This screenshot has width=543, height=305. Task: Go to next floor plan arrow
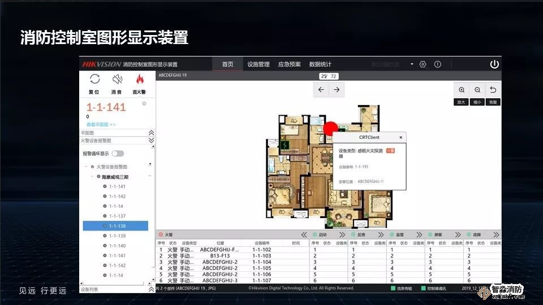coord(337,90)
